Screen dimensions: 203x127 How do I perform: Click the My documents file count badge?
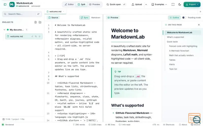click(x=27, y=30)
